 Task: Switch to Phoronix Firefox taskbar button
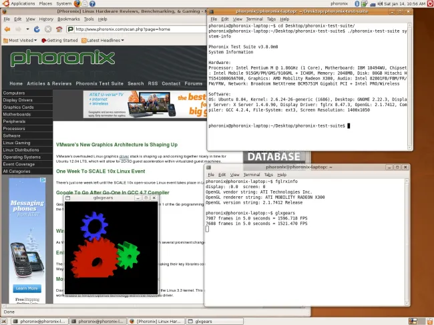pyautogui.click(x=156, y=321)
